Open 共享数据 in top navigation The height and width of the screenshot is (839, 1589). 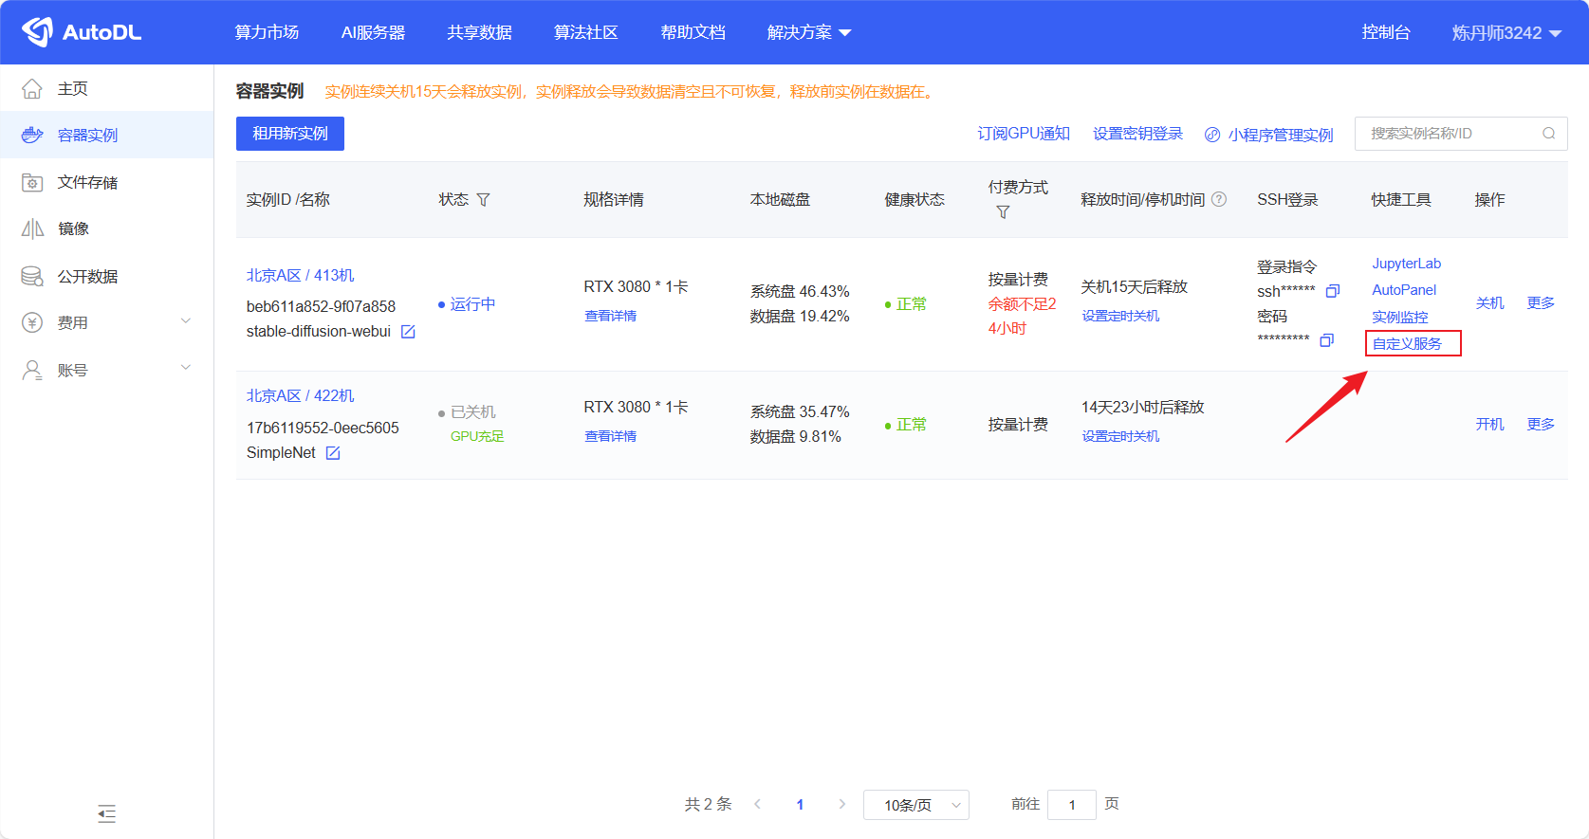[x=479, y=33]
